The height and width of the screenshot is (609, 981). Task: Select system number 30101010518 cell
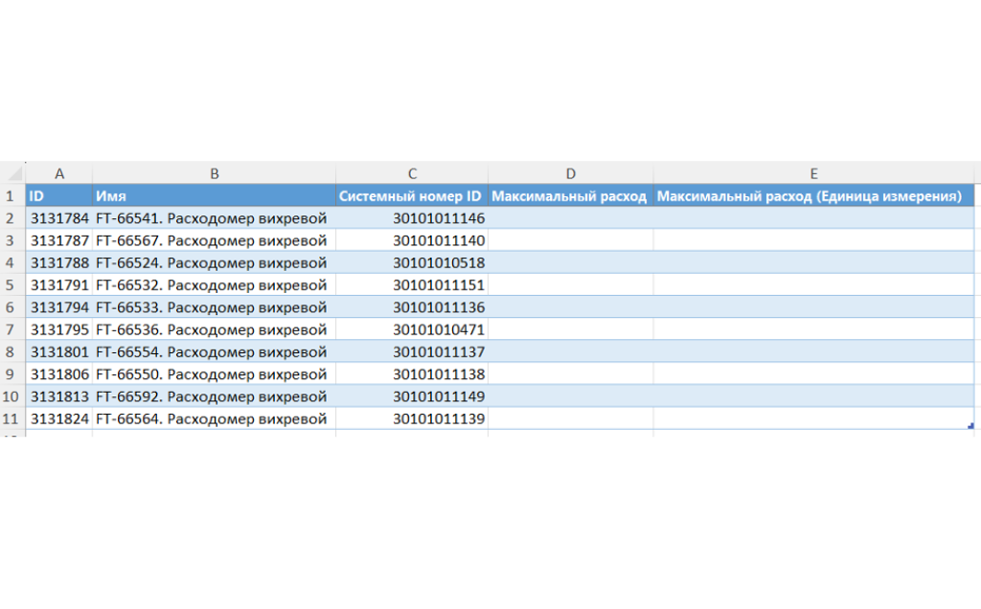click(x=412, y=262)
